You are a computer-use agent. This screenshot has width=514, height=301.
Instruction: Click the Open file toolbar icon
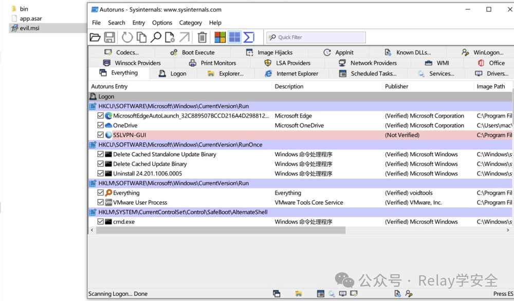click(95, 37)
